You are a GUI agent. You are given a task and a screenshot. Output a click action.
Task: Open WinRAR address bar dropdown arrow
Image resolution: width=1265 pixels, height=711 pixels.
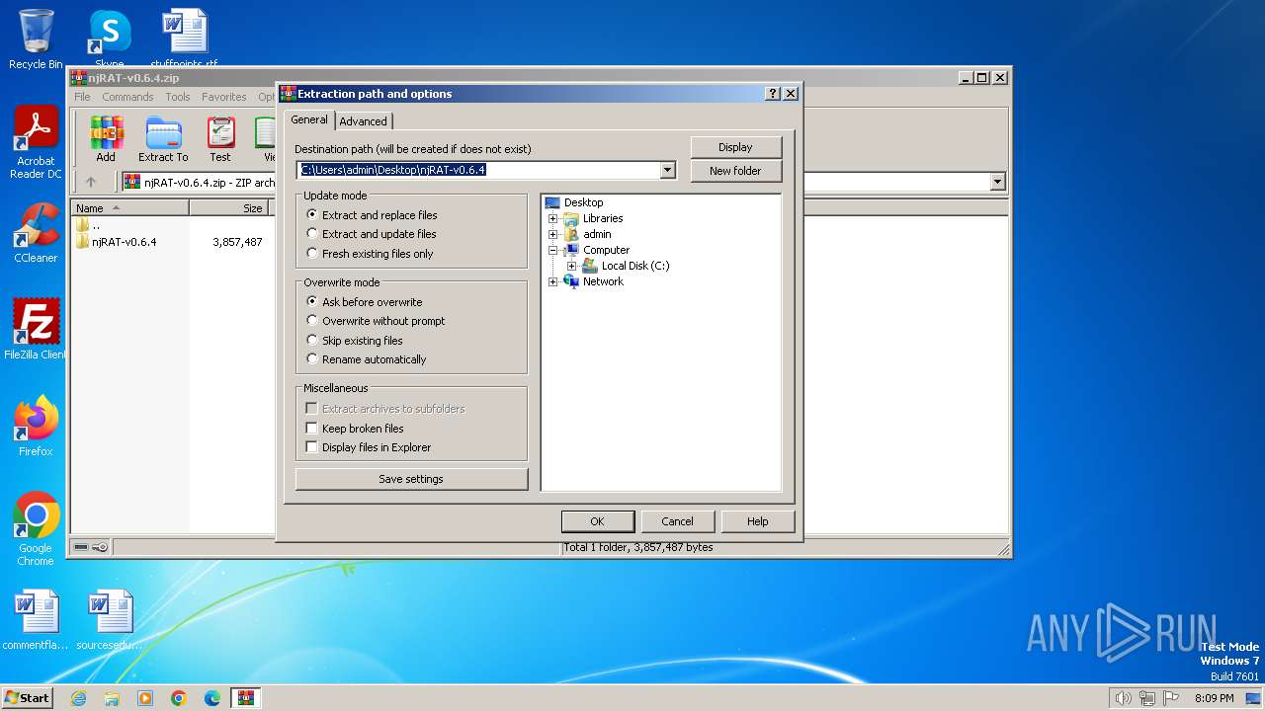click(997, 182)
